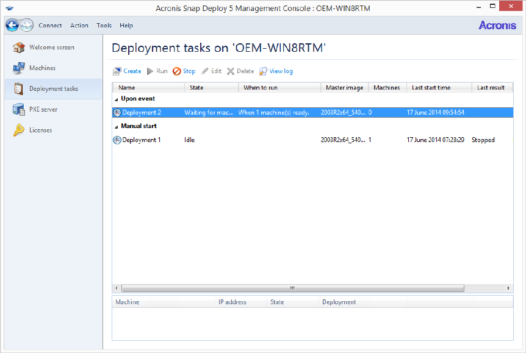Click the IP address column header
Screen dimensions: 526x353
click(x=241, y=302)
